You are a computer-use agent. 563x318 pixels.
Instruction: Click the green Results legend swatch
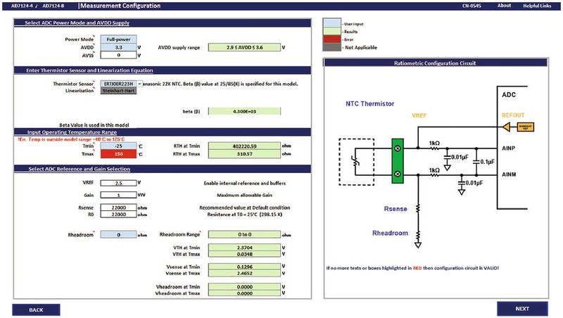coord(331,31)
